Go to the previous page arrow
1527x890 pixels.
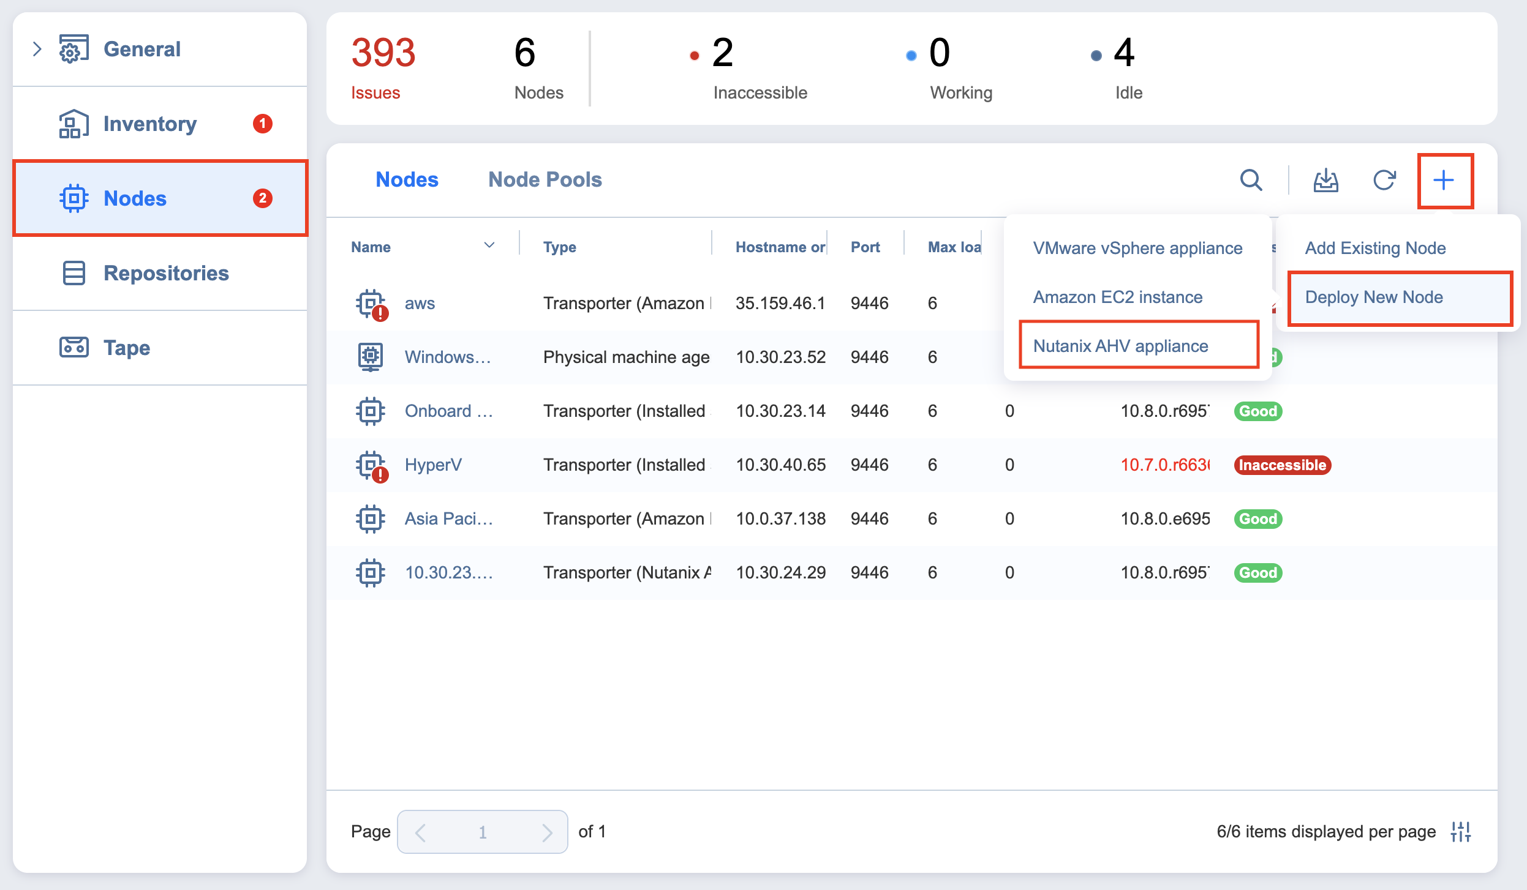coord(420,832)
